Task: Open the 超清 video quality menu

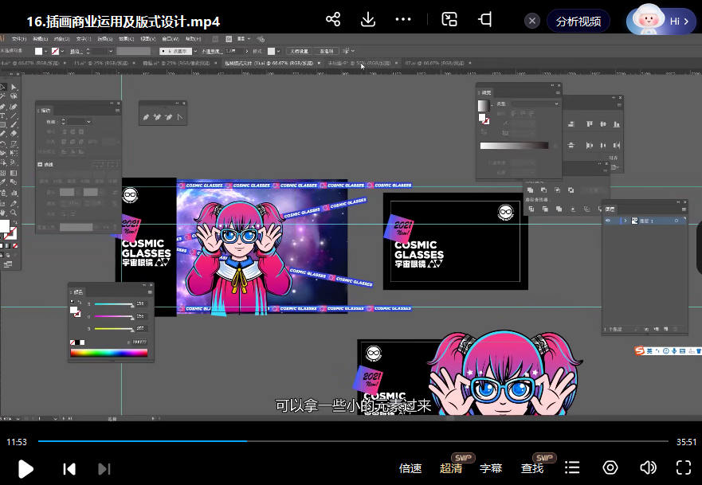Action: (451, 468)
